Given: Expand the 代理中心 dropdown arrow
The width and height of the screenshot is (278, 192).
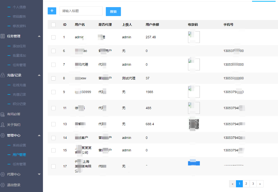Looking at the screenshot, I should click(39, 174).
